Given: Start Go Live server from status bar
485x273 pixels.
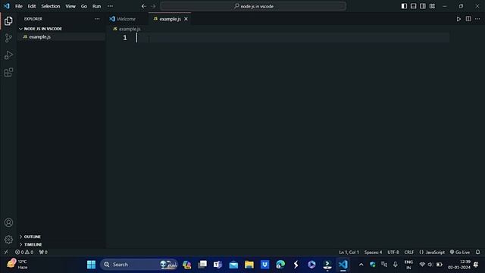Looking at the screenshot, I should coord(460,252).
